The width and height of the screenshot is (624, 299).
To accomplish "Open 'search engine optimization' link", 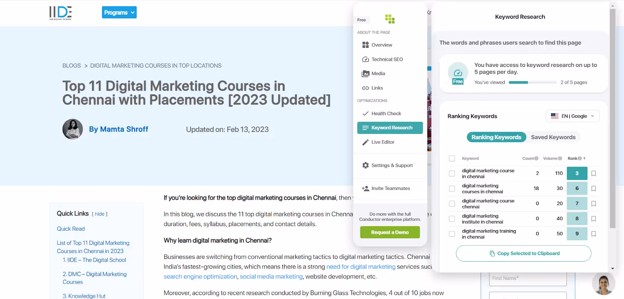I will tap(200, 276).
